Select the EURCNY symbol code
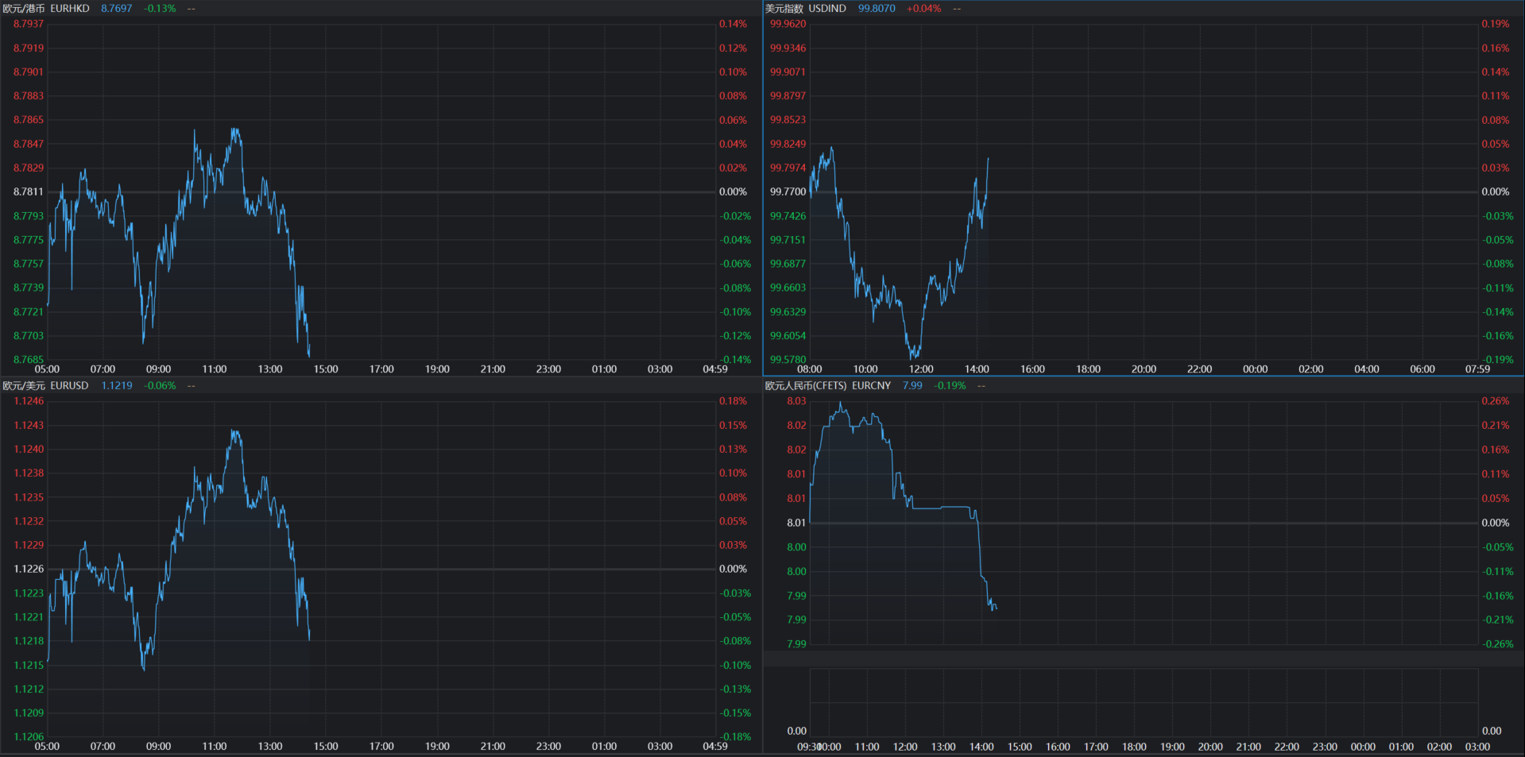Viewport: 1525px width, 757px height. pyautogui.click(x=871, y=385)
